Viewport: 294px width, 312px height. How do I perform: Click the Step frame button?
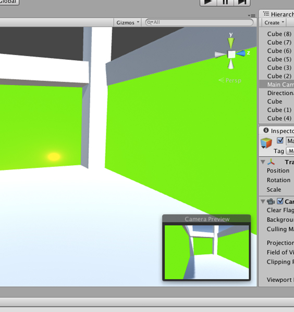(x=242, y=2)
